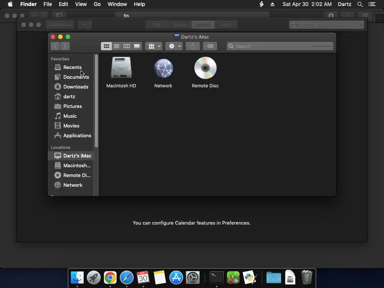Image resolution: width=384 pixels, height=288 pixels.
Task: Select Remote Di... under Locations in sidebar
Action: (x=71, y=175)
